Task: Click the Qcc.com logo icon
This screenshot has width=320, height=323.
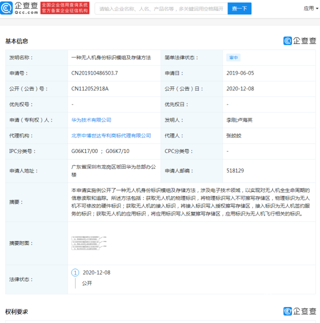Action: tap(6, 8)
